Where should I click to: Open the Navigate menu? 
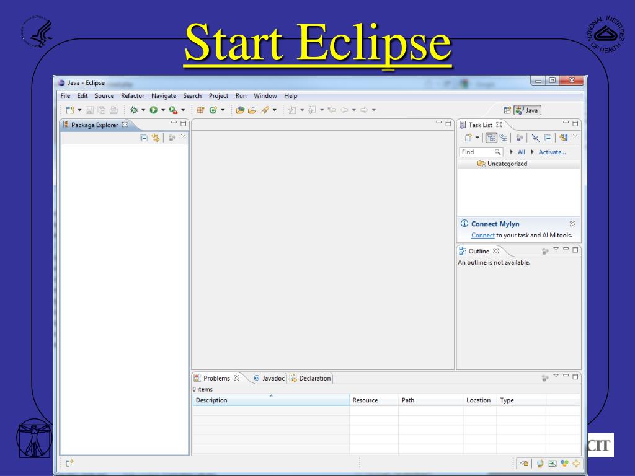coord(164,96)
